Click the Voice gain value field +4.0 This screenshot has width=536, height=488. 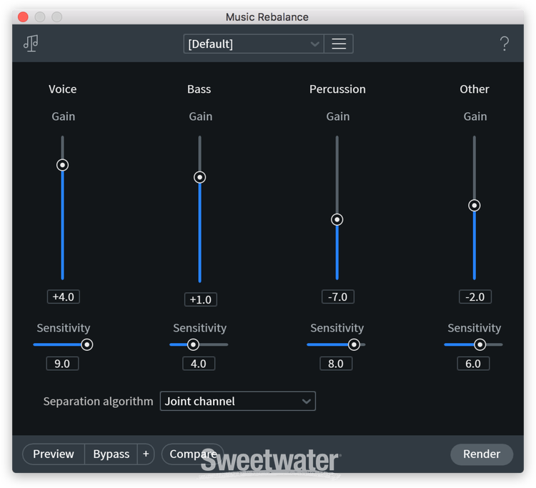64,297
